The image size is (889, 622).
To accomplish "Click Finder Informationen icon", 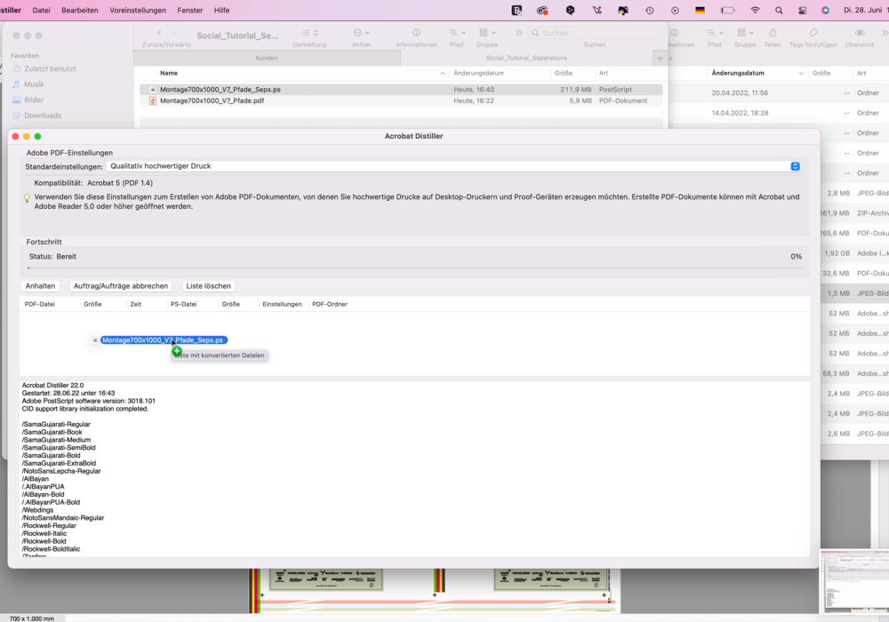I will pos(416,33).
